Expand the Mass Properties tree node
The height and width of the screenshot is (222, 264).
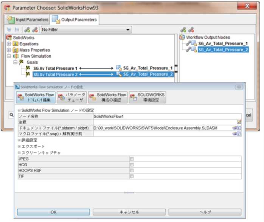[x=9, y=50]
